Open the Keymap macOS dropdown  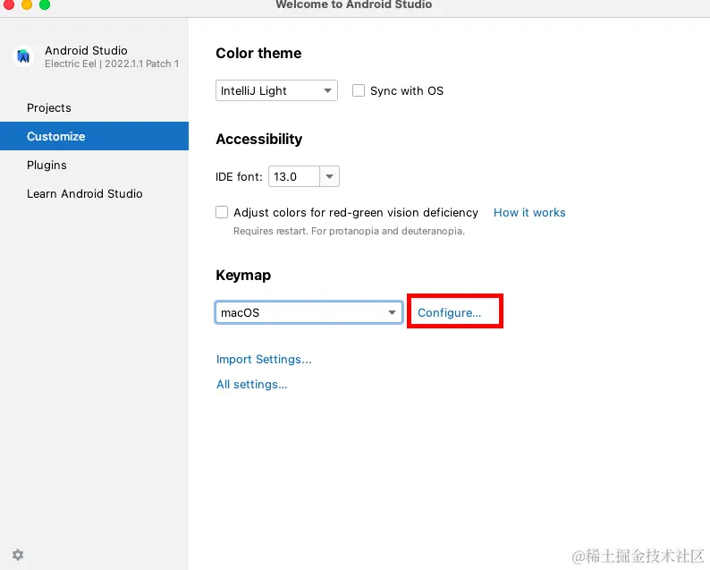coord(309,312)
